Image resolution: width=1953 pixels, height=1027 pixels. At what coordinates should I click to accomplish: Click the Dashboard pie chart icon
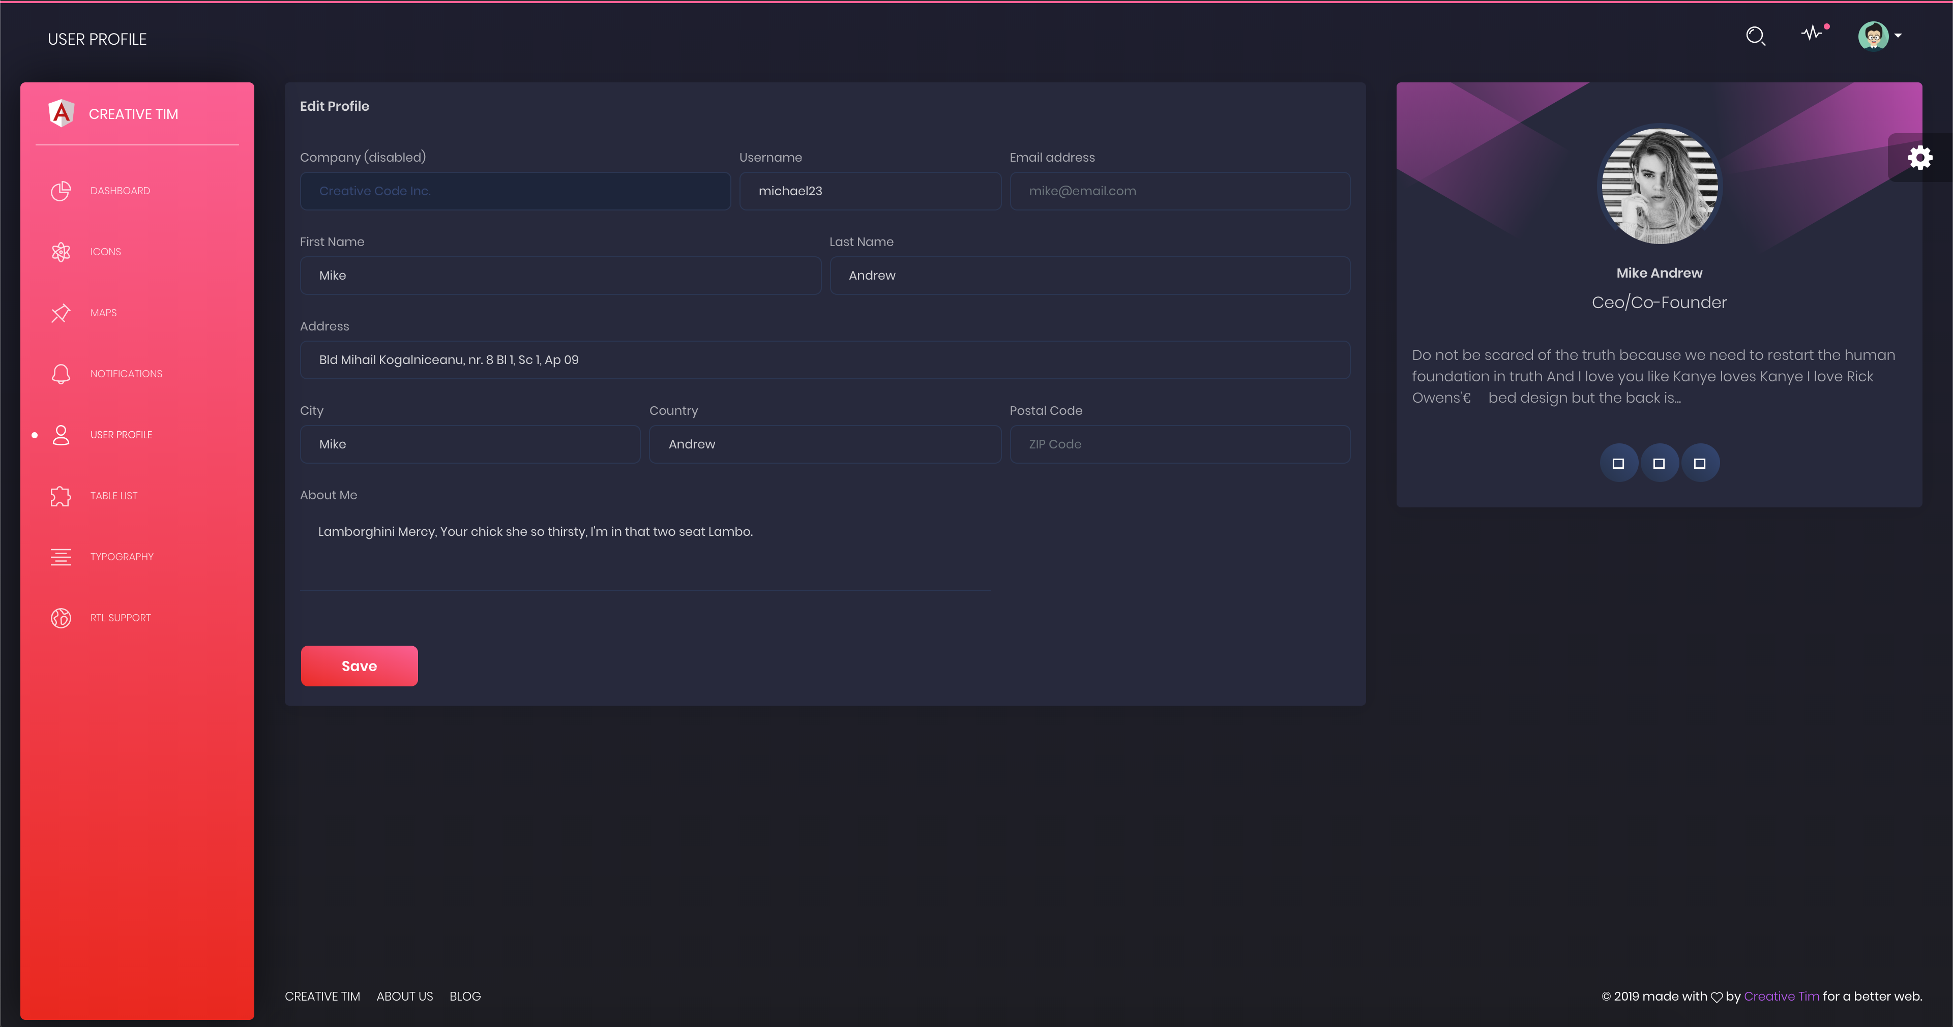[61, 191]
